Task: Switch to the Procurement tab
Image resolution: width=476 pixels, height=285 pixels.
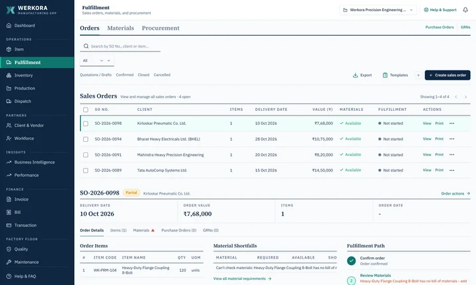Action: tap(161, 28)
